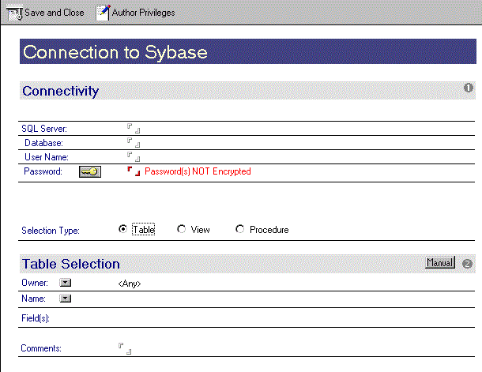This screenshot has height=372, width=482.
Task: Click the 'Connection to Sybase' title
Action: [115, 52]
